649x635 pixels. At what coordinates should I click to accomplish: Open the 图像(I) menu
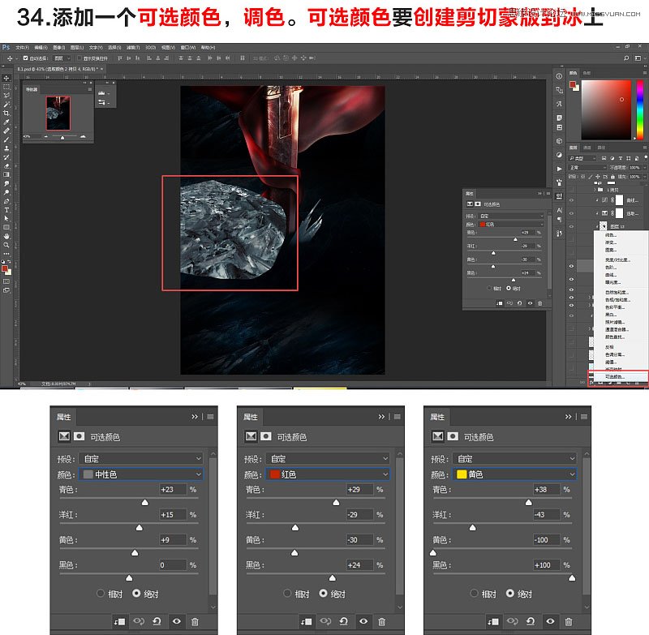(58, 48)
